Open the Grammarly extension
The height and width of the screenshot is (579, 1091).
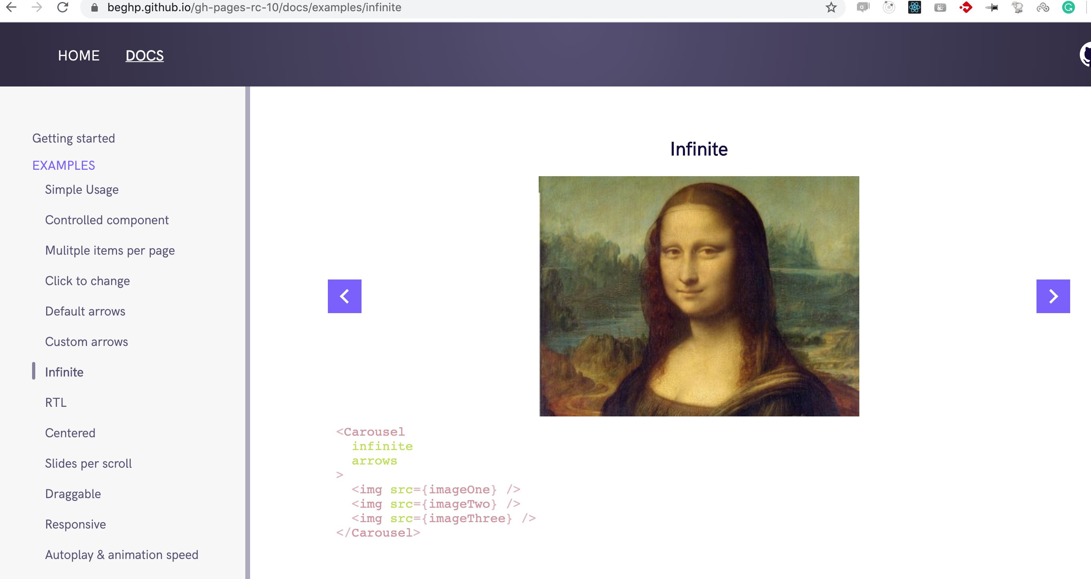pos(1069,7)
